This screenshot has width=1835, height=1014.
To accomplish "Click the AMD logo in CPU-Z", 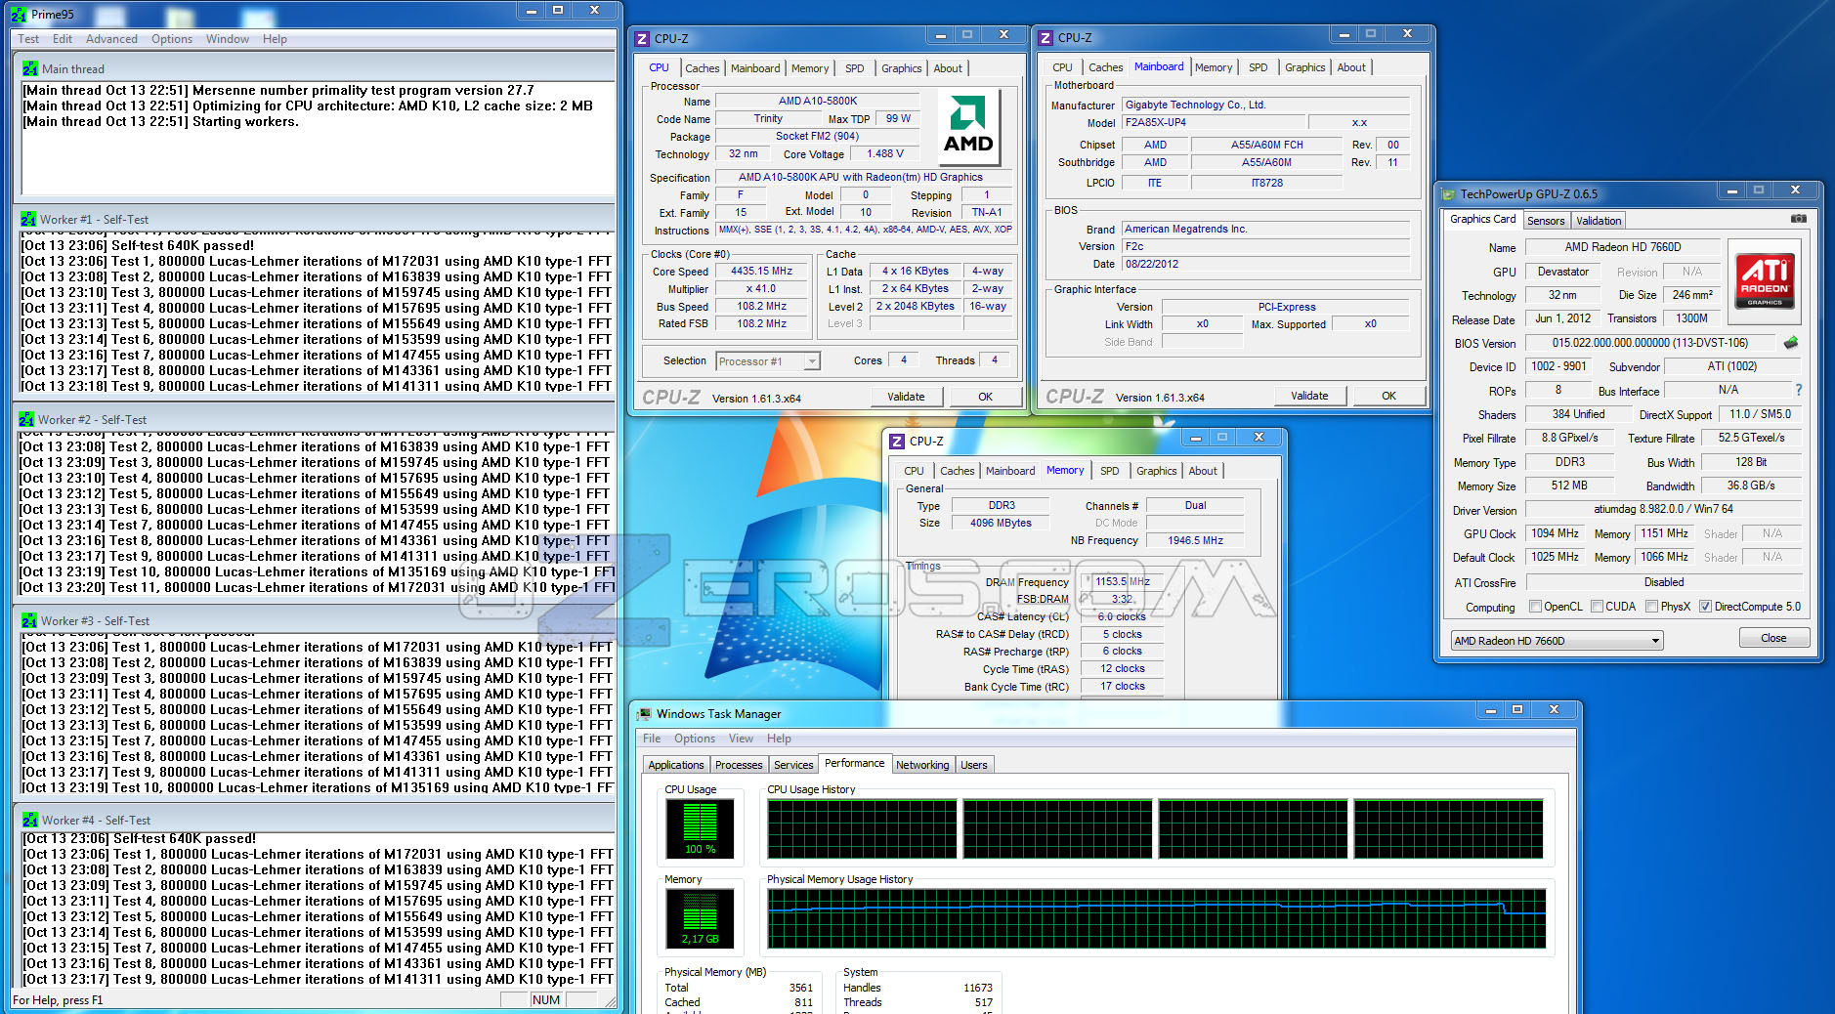I will (968, 128).
